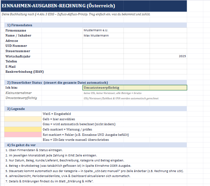Click the title 'EINNAHMEN-AUSGABEN-RECHNUNG (Österreich)'

pos(58,6)
